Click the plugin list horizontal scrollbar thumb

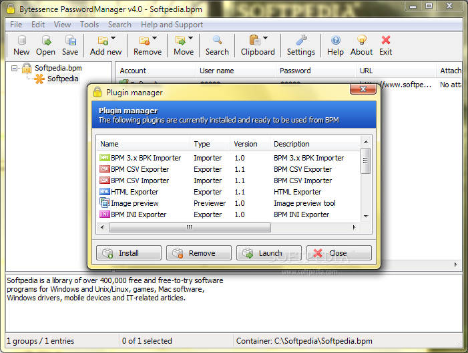click(190, 228)
